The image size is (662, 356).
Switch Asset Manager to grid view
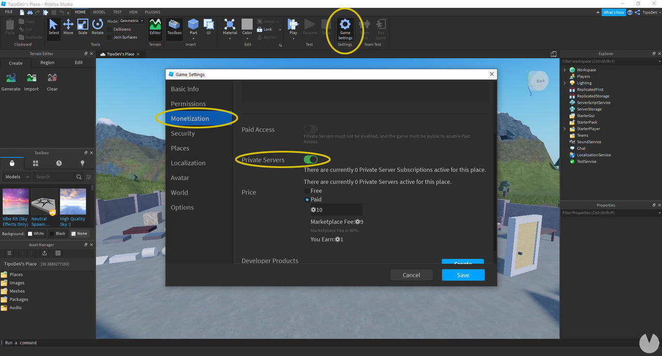pos(58,253)
